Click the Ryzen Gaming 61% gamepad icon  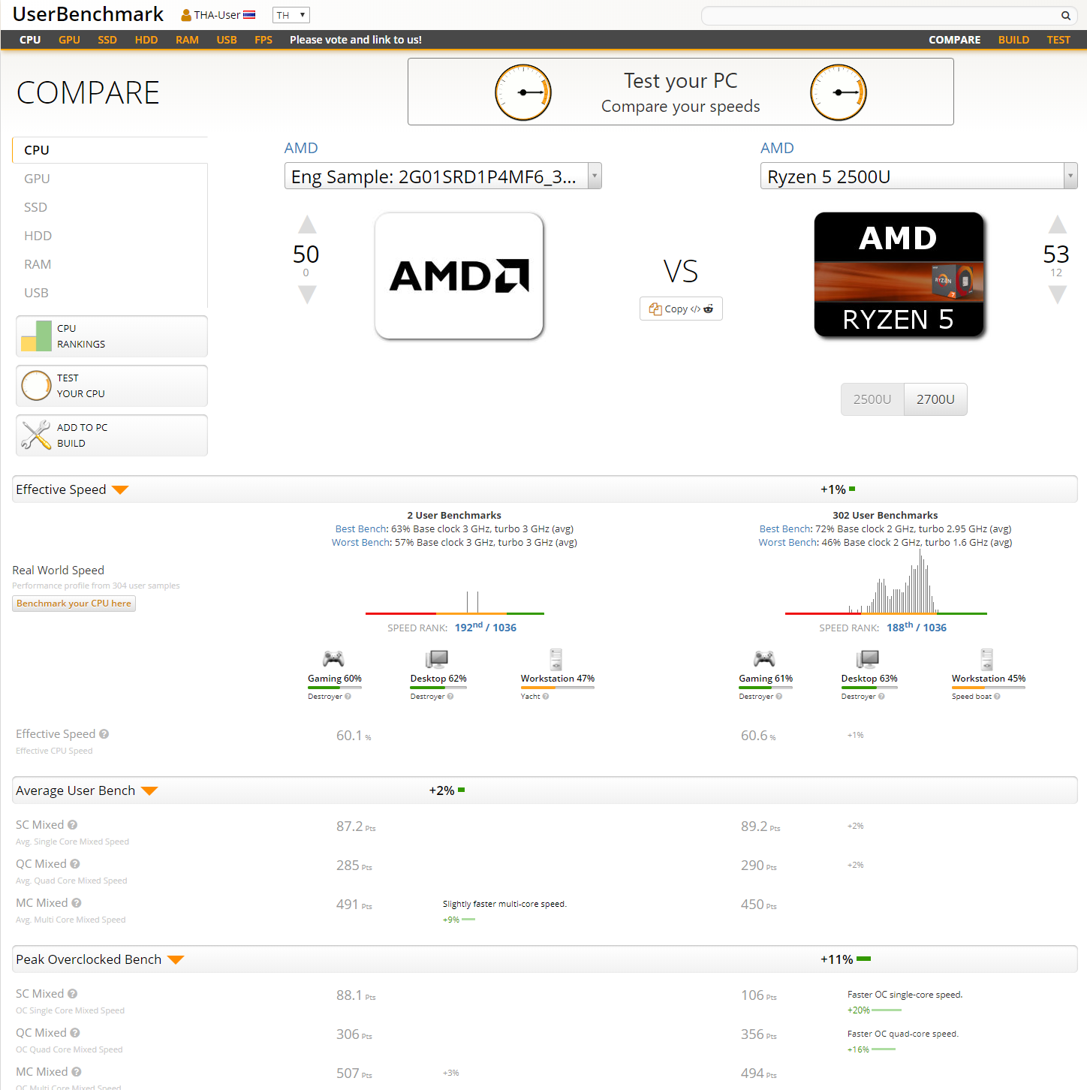[764, 659]
